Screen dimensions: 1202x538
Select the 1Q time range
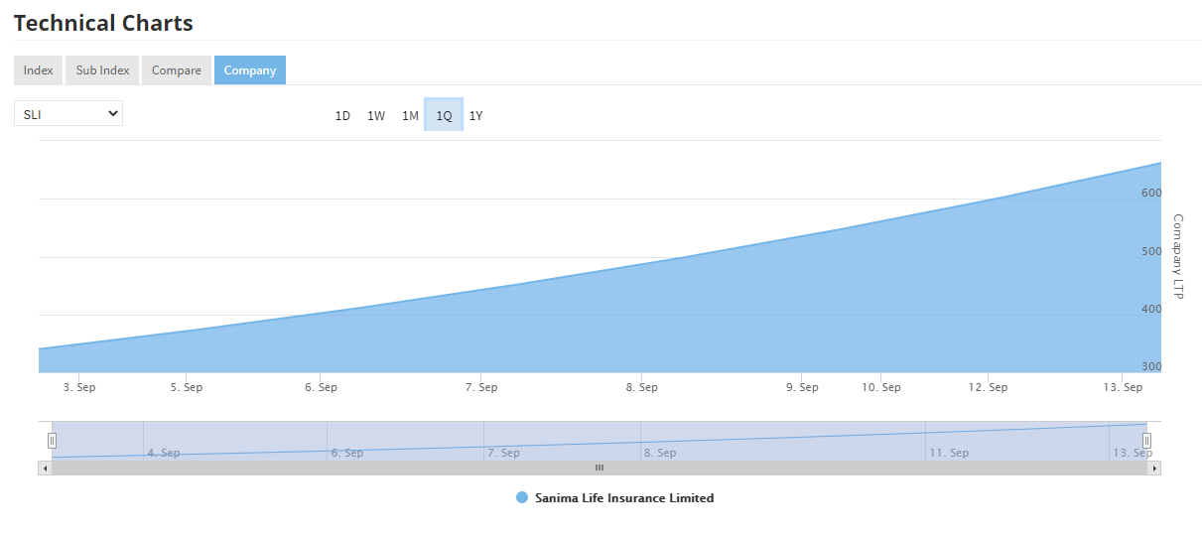click(x=444, y=116)
